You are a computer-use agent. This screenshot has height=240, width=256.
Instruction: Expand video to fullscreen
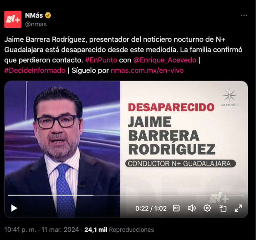click(238, 208)
